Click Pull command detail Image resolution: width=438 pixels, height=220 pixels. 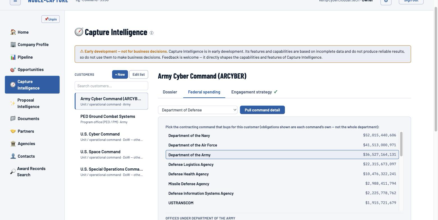262,110
